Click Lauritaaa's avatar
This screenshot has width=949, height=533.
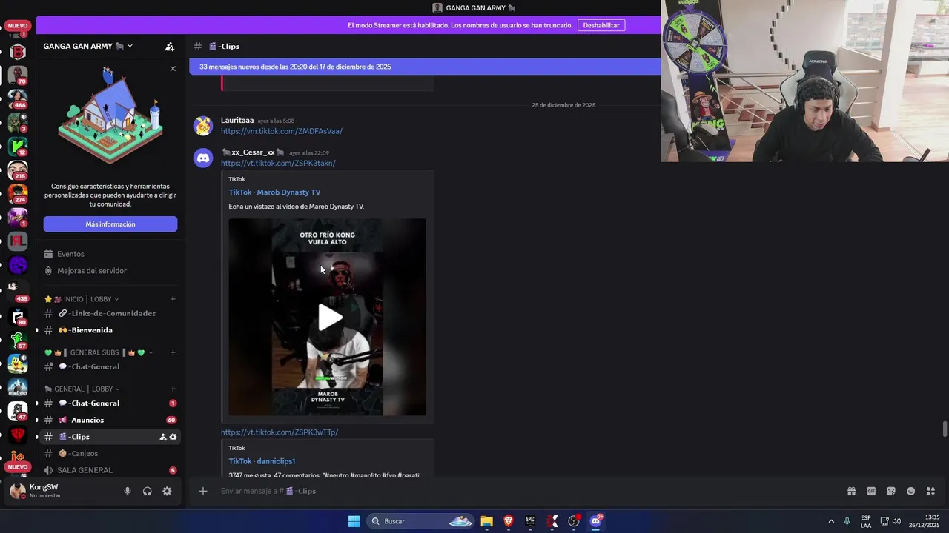pyautogui.click(x=203, y=126)
